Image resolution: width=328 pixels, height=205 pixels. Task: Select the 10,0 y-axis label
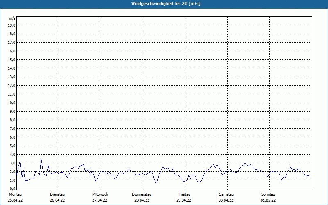[x=12, y=103]
